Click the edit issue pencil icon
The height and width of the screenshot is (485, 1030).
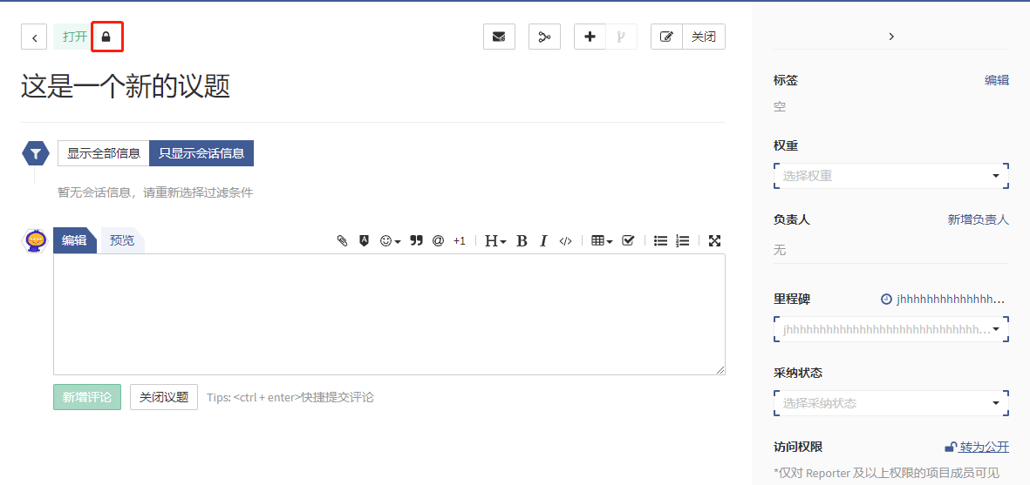tap(666, 37)
